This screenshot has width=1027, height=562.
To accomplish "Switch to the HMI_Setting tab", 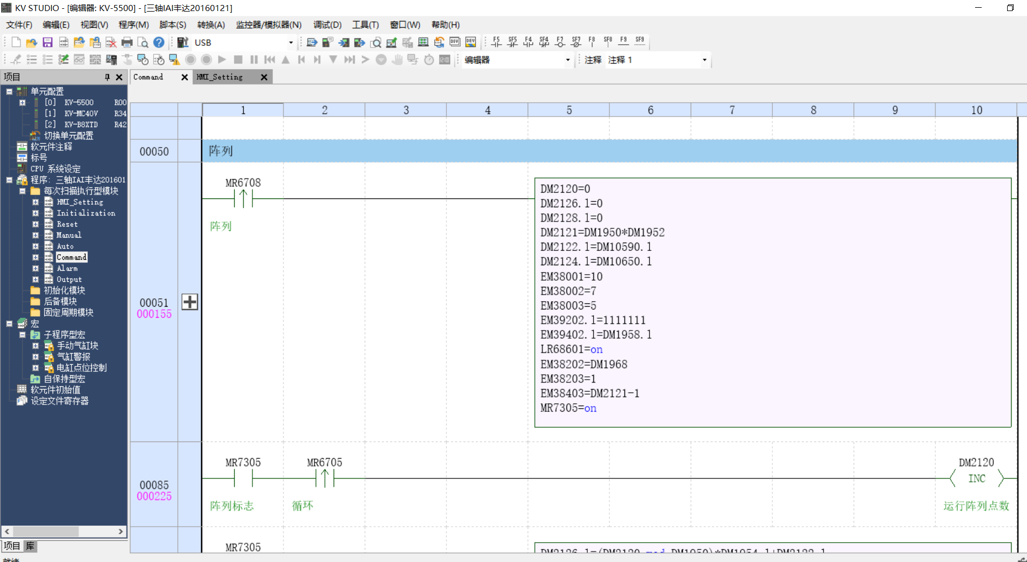I will [x=220, y=77].
